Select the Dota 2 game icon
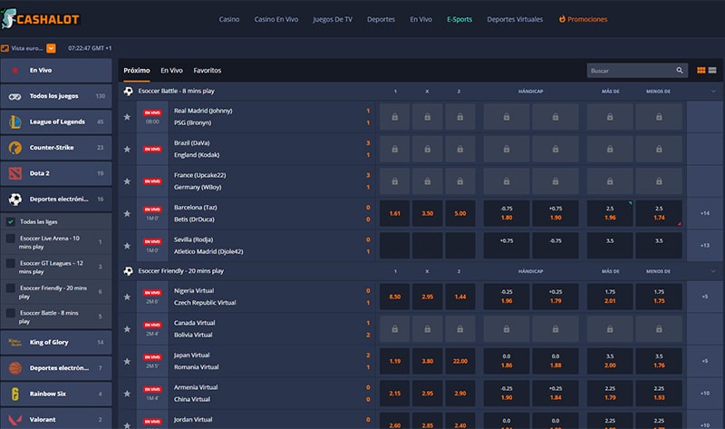The width and height of the screenshot is (725, 429). [x=14, y=173]
